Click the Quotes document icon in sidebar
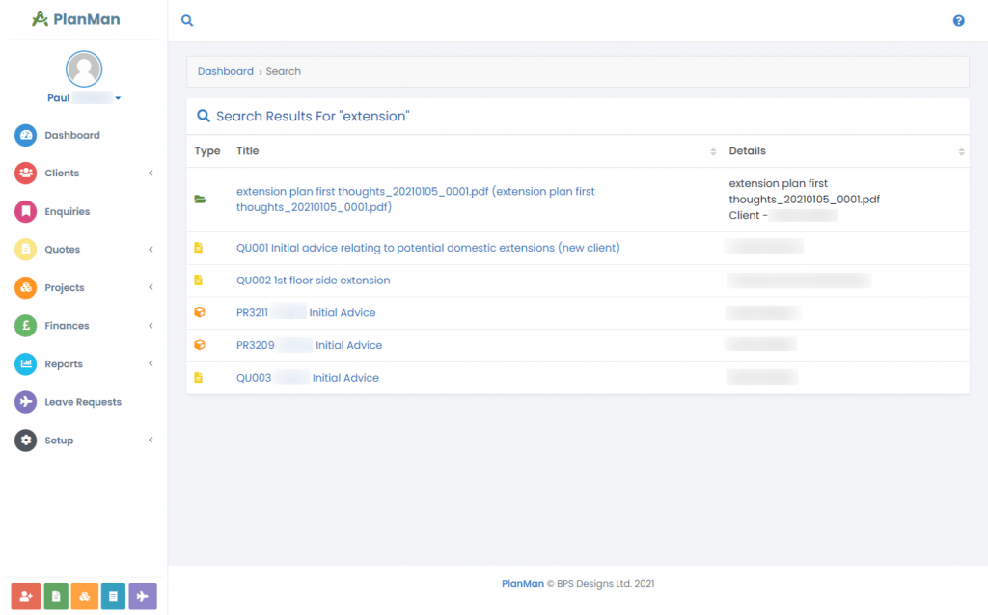 point(26,250)
